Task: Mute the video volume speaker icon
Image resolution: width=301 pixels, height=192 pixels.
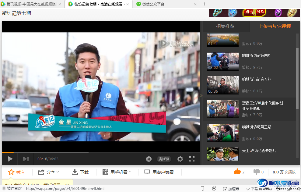Action: [149, 159]
